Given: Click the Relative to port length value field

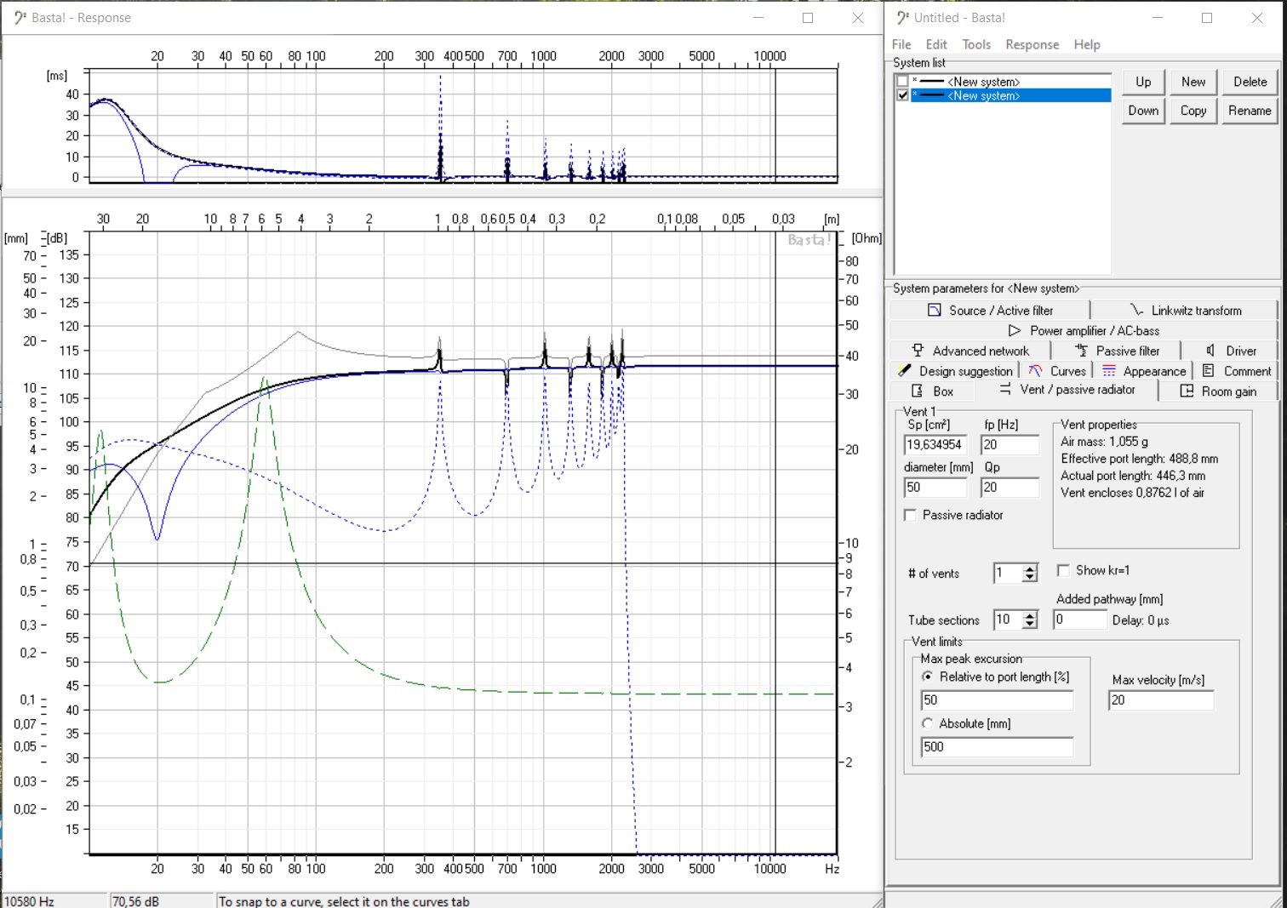Looking at the screenshot, I should point(997,700).
